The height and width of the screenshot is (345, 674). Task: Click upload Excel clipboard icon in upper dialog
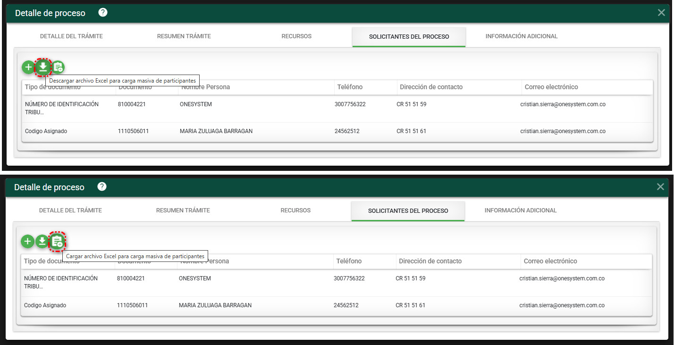tap(58, 67)
